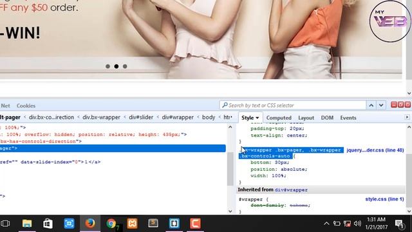This screenshot has width=412, height=232.
Task: Open the clock and calendar flyout
Action: coord(376,223)
